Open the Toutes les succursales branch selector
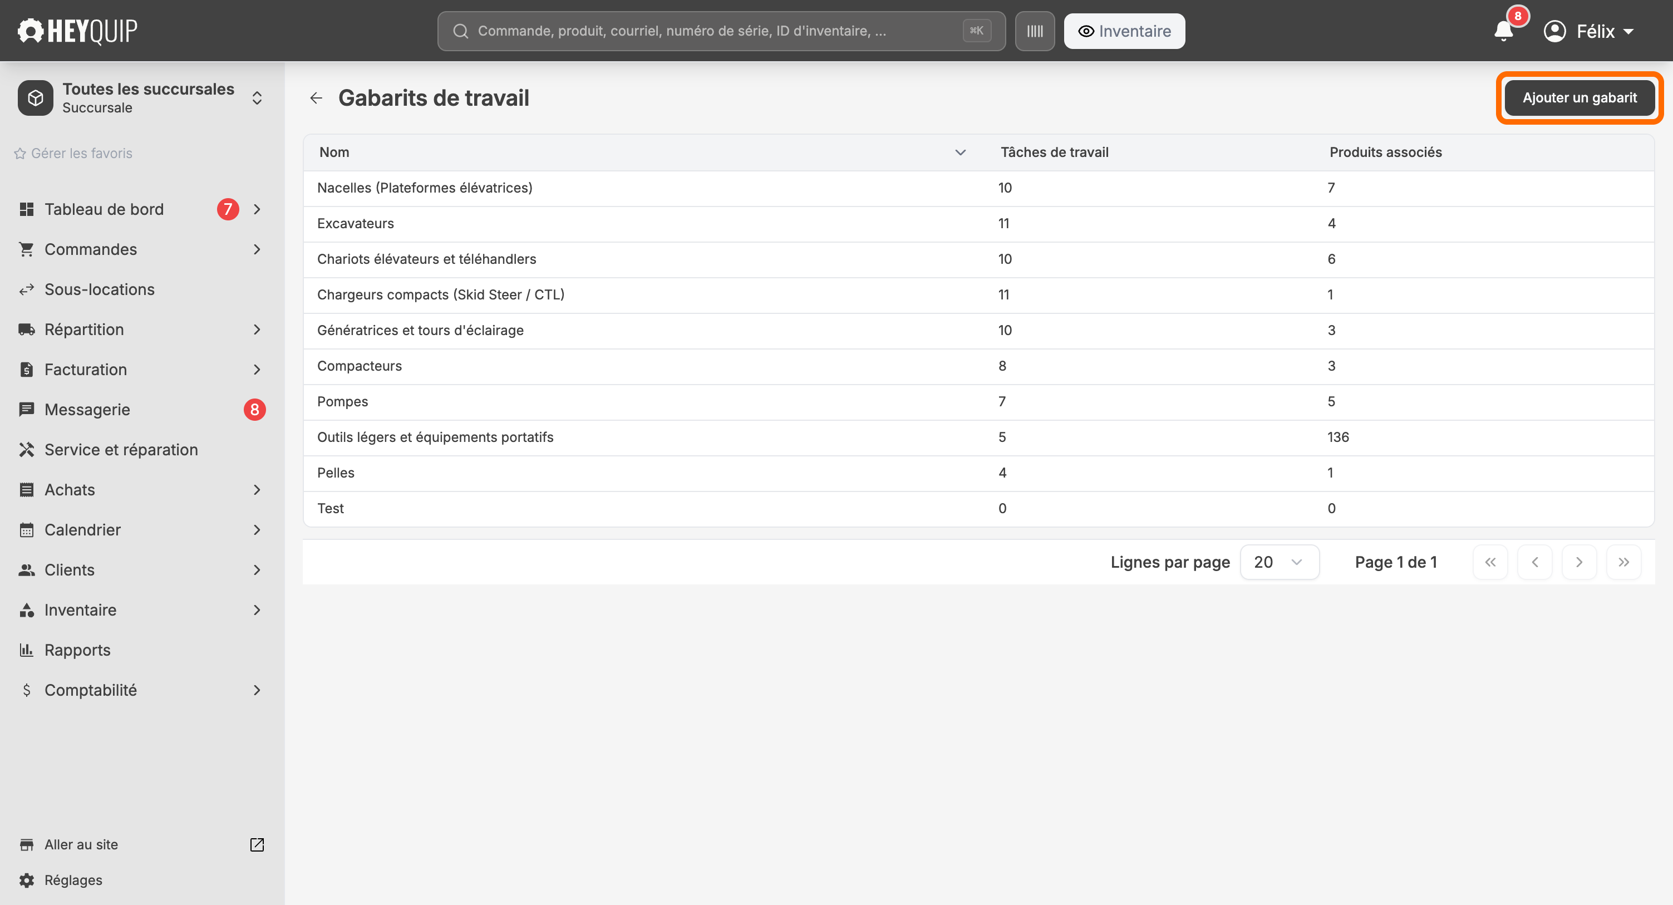Image resolution: width=1673 pixels, height=905 pixels. tap(142, 97)
